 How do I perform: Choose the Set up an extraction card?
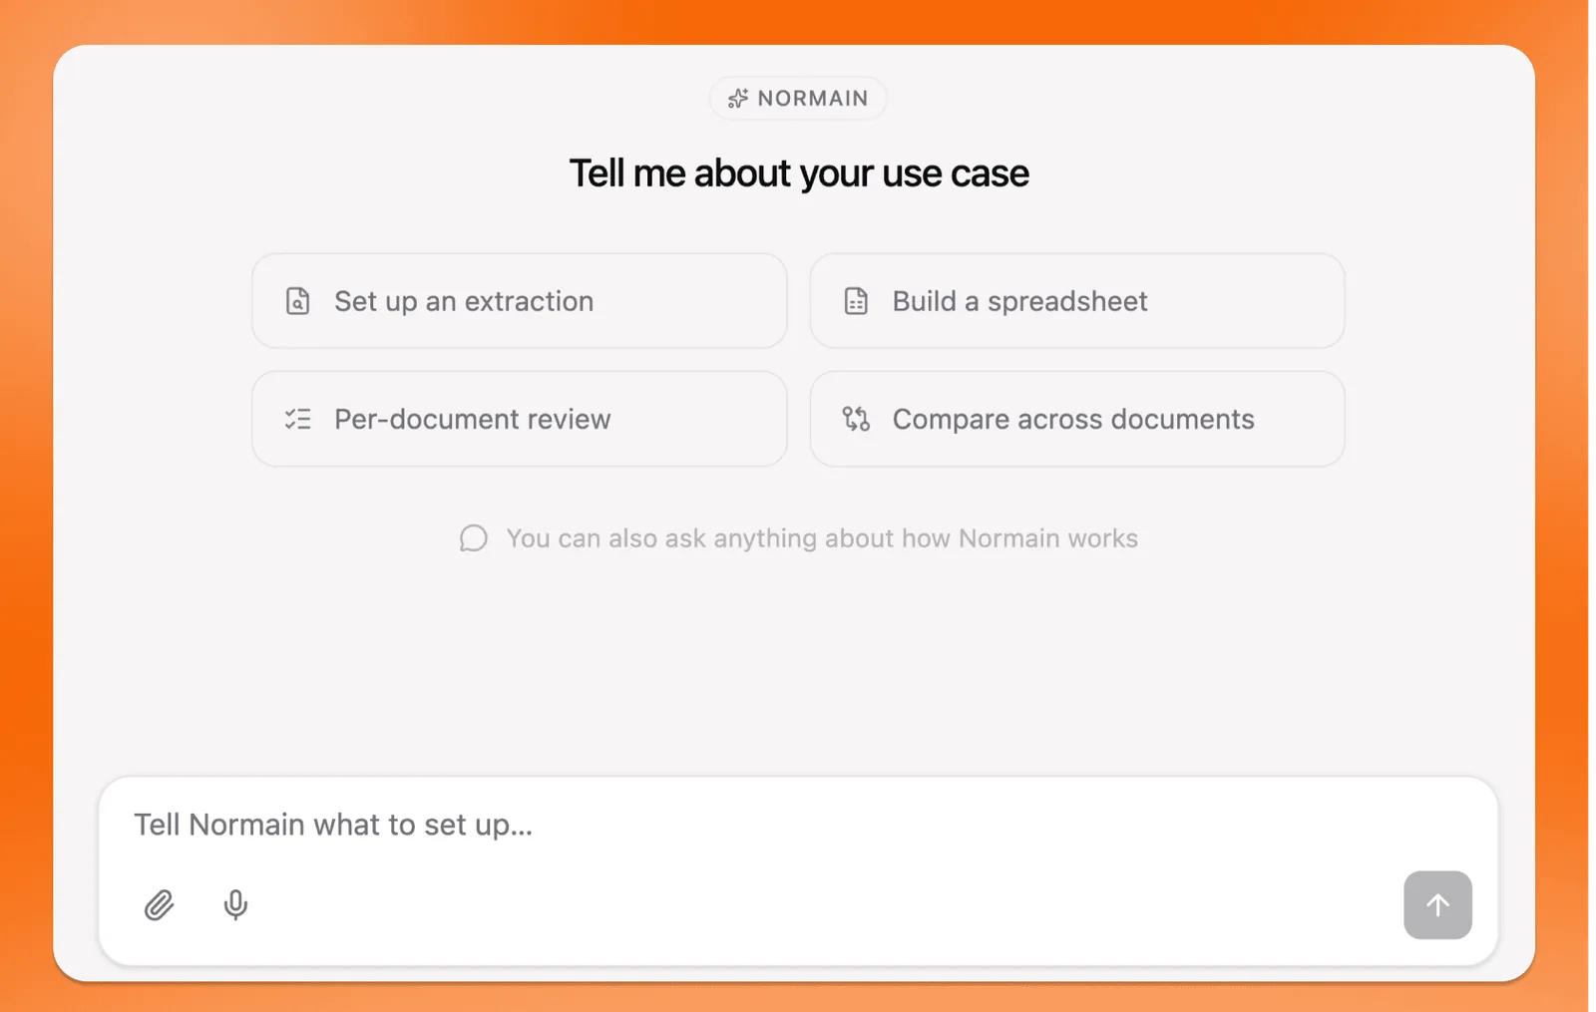coord(520,301)
